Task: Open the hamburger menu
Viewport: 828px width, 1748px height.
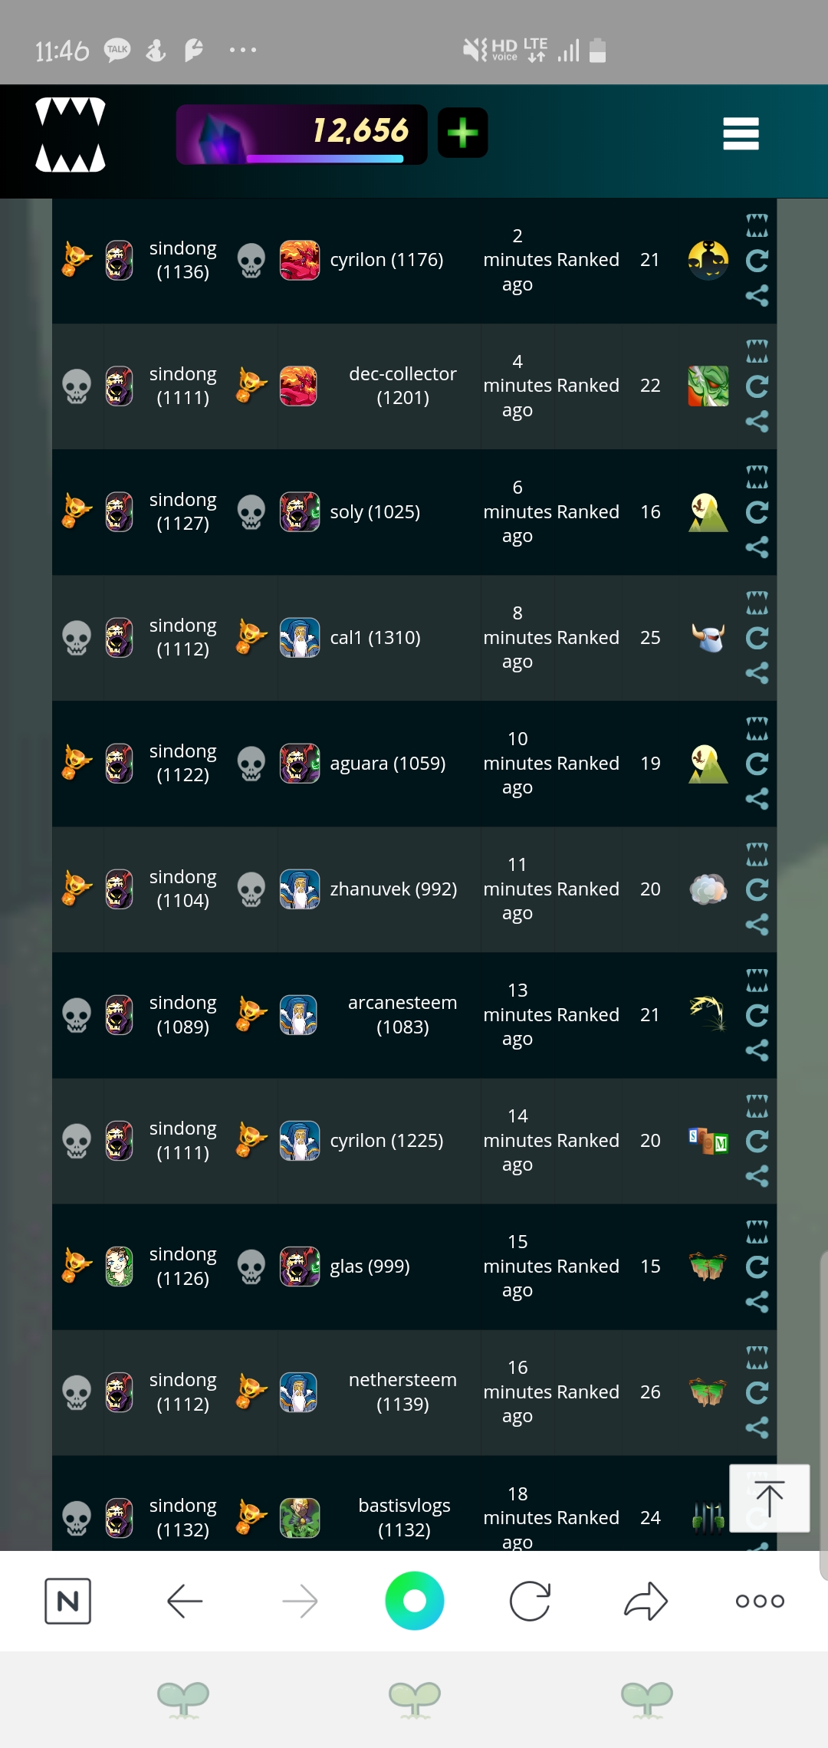Action: [741, 133]
